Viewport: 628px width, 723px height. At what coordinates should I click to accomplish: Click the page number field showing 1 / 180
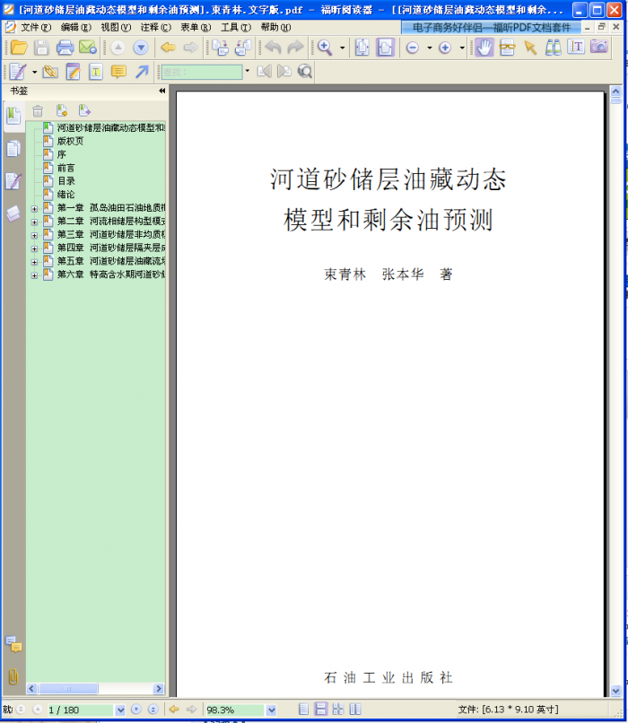[x=80, y=710]
